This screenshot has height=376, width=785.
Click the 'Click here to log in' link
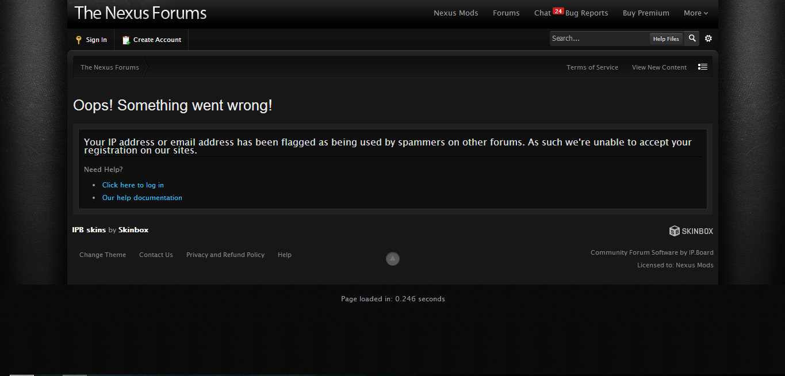[133, 185]
